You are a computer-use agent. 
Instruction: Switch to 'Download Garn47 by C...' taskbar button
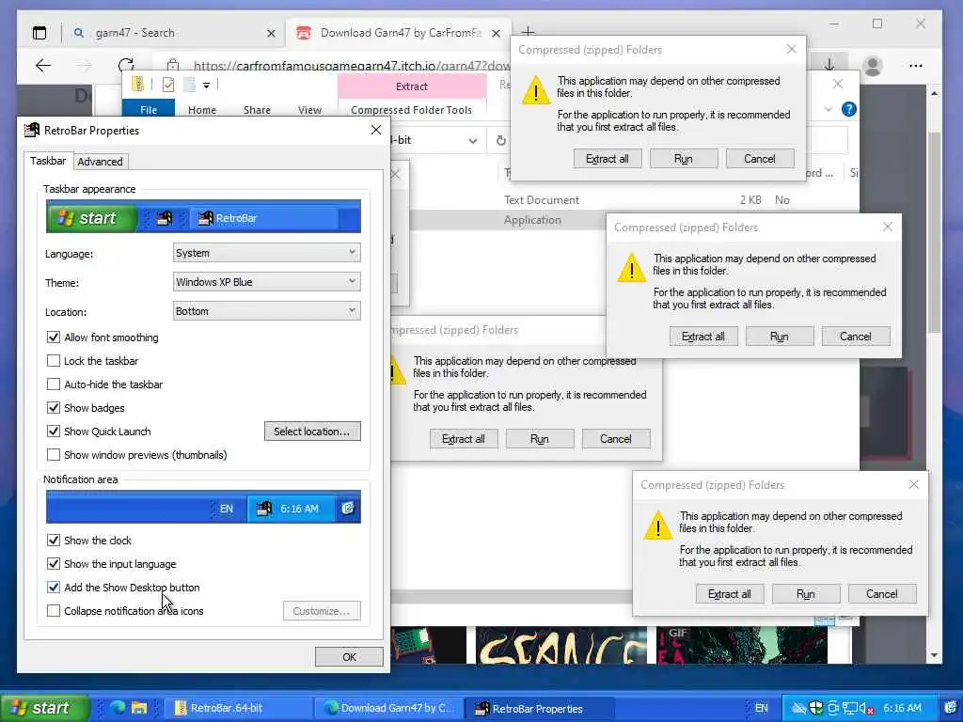pos(388,708)
